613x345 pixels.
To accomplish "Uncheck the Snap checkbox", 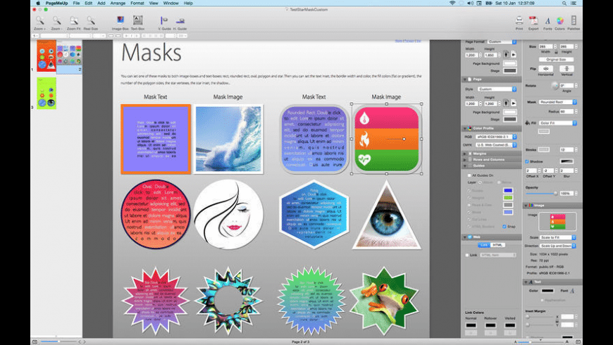I will pyautogui.click(x=503, y=226).
